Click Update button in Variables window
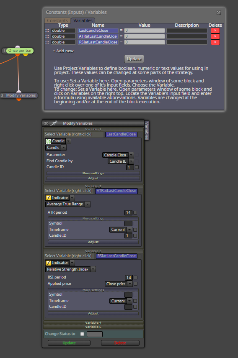Screen dimensions: 238x358 pos(134,59)
